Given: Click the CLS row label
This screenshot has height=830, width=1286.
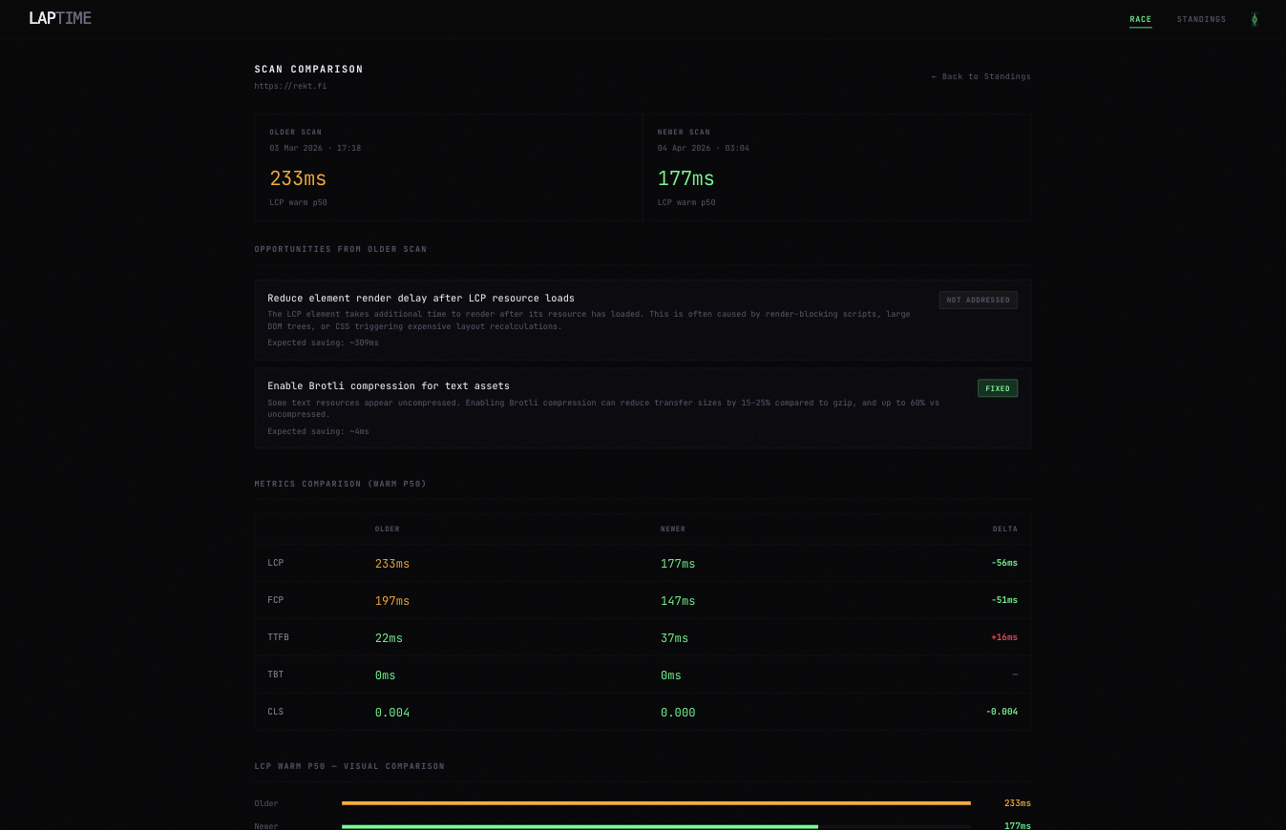Looking at the screenshot, I should (x=275, y=712).
